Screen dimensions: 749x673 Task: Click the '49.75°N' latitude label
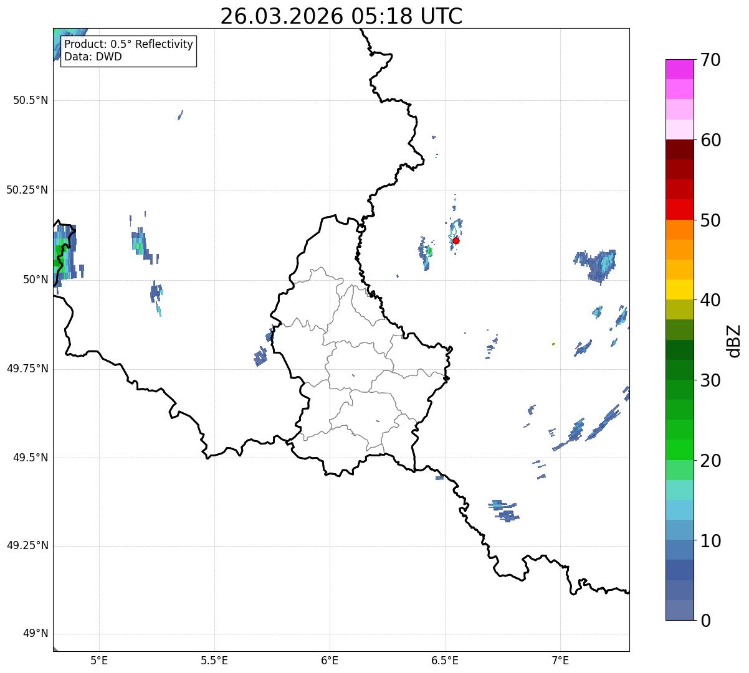27,369
